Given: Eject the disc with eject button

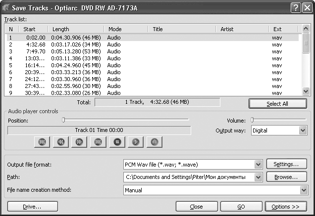Looking at the screenshot, I should [x=154, y=142].
